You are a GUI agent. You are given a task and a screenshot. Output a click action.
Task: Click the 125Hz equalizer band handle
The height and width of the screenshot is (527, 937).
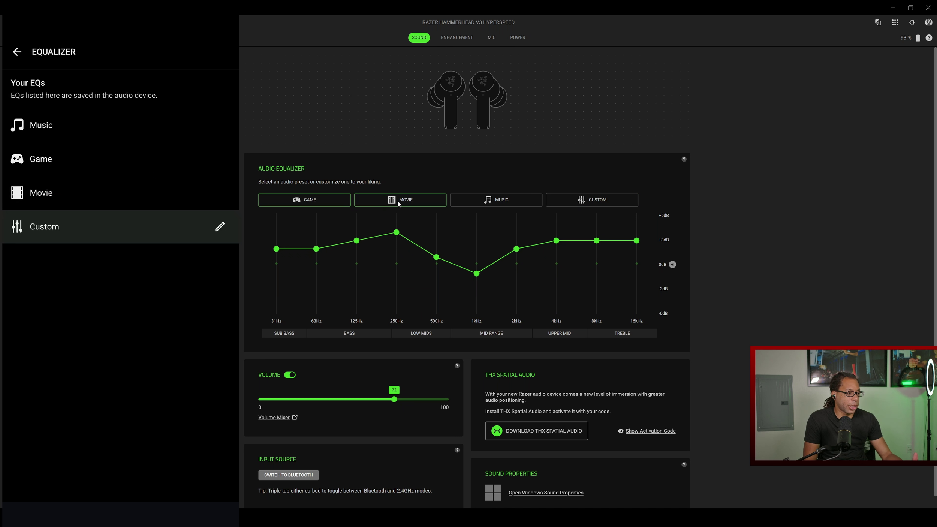coord(356,241)
